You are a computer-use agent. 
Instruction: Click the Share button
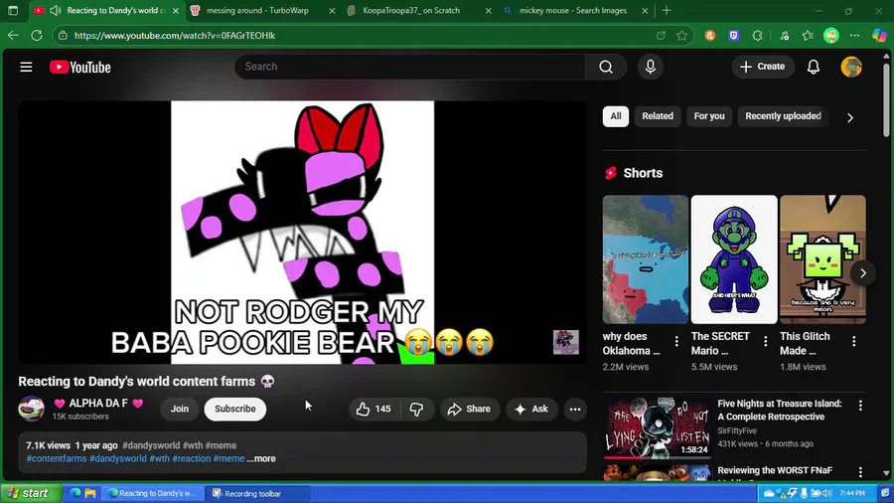(x=469, y=409)
